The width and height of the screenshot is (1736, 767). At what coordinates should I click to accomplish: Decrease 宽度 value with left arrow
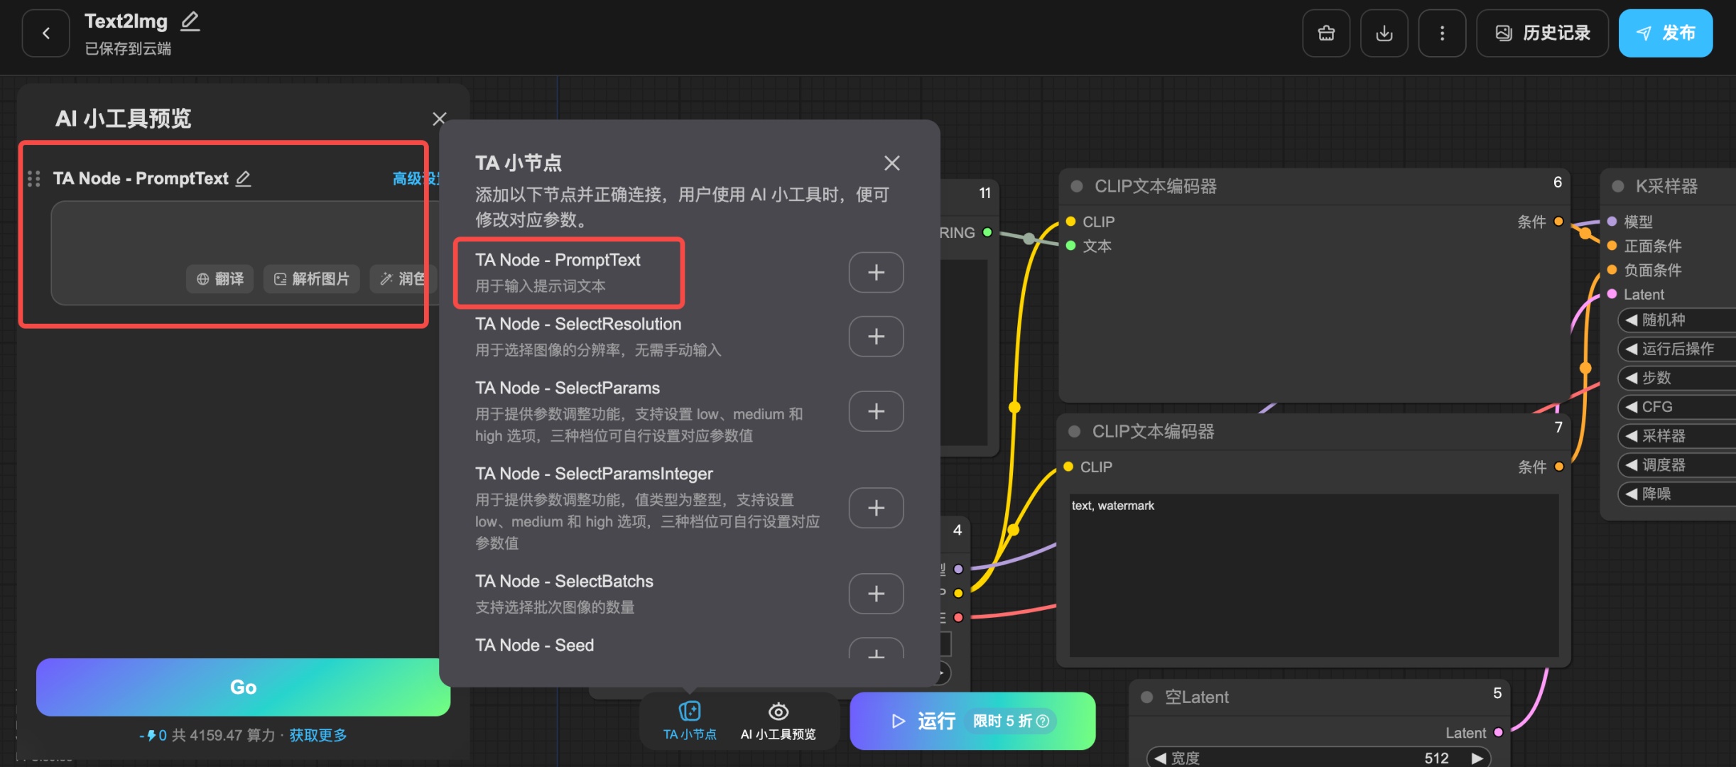[x=1160, y=758]
